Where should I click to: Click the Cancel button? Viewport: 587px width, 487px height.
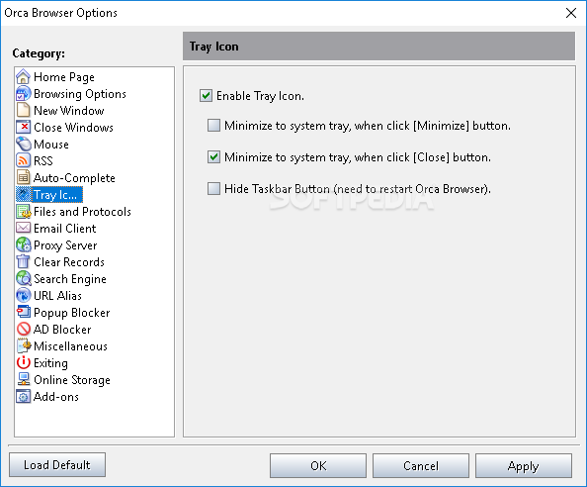tap(421, 465)
